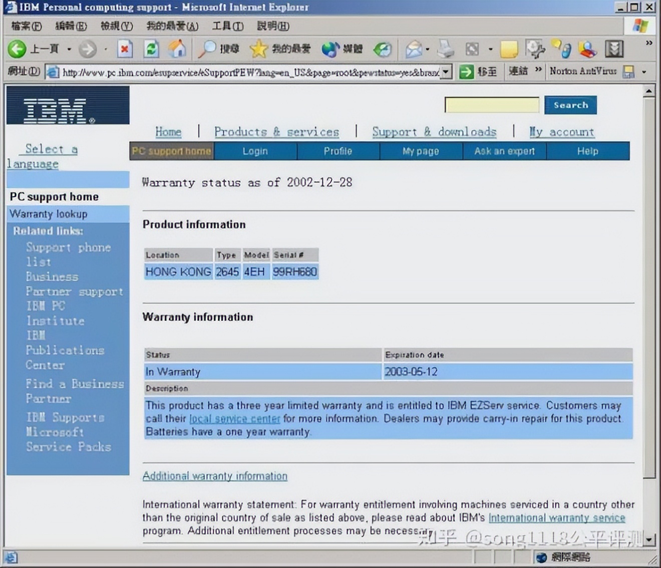Expand the toolbar overflow chevron

click(649, 43)
